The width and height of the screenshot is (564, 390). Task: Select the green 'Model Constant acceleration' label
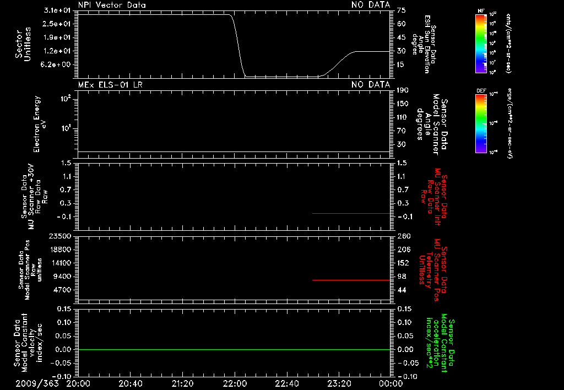click(x=440, y=343)
